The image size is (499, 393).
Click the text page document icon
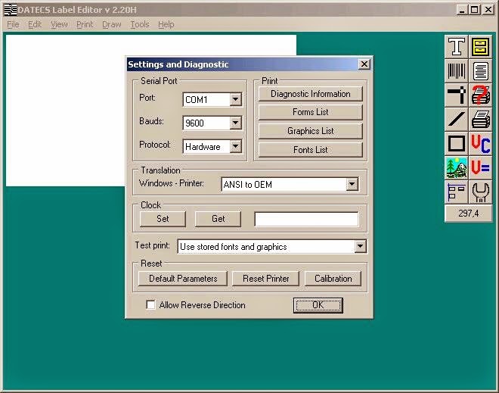click(480, 70)
